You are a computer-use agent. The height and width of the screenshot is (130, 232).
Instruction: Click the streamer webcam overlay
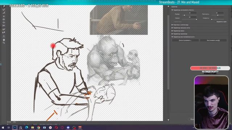211,103
